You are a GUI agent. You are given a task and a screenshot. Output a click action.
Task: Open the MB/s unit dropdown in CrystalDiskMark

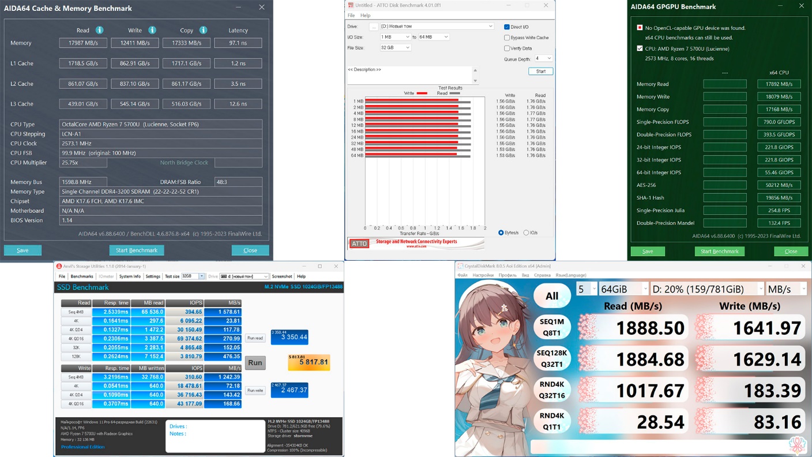point(786,289)
